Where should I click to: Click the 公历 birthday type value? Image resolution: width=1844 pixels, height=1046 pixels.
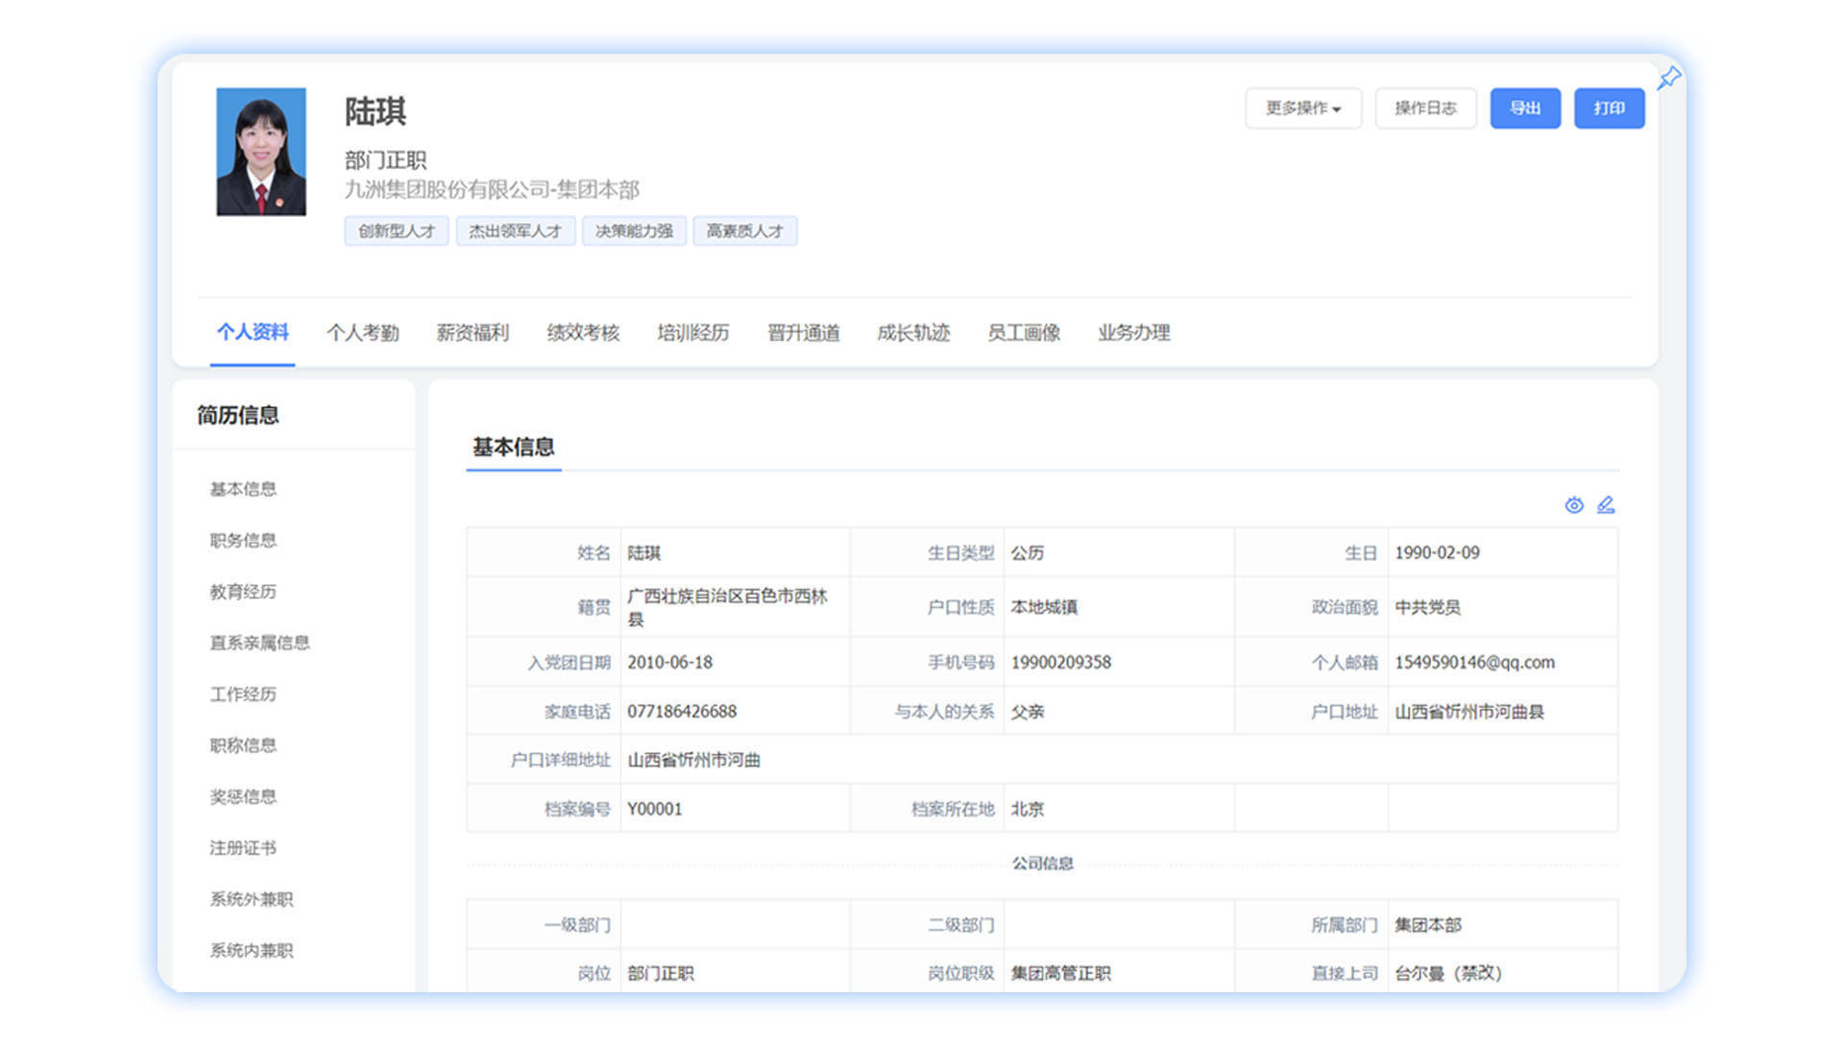coord(1027,553)
